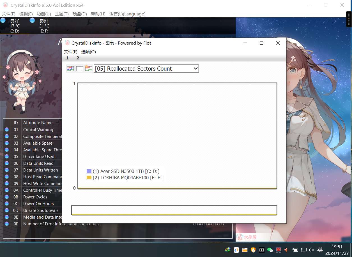Click the reset graph icon with star
The image size is (352, 257).
(x=89, y=69)
